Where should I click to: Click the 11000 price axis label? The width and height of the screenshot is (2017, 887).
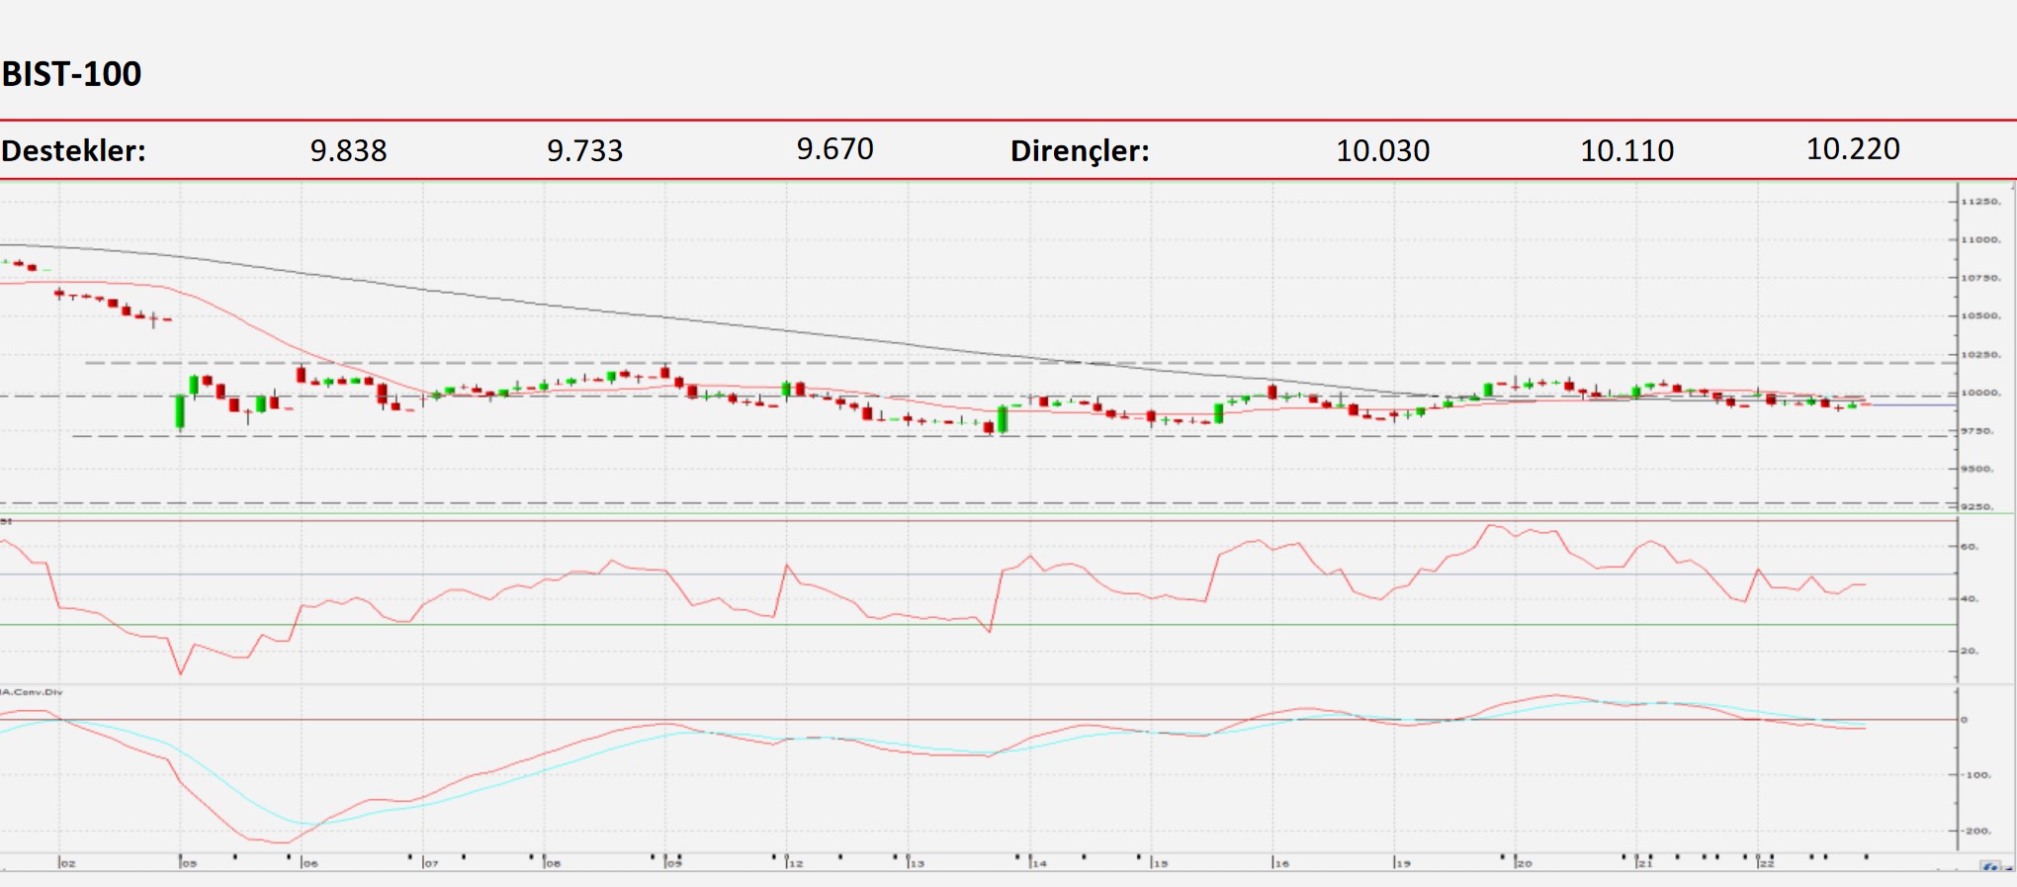[x=1981, y=240]
